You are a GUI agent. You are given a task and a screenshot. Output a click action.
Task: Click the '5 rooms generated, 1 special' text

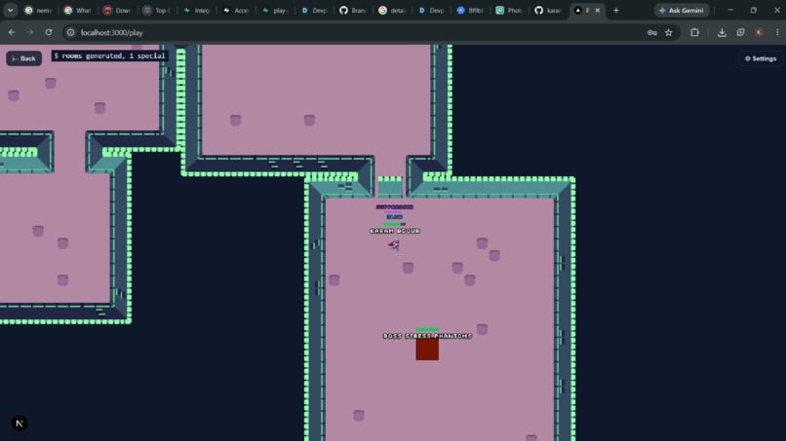[x=109, y=55]
